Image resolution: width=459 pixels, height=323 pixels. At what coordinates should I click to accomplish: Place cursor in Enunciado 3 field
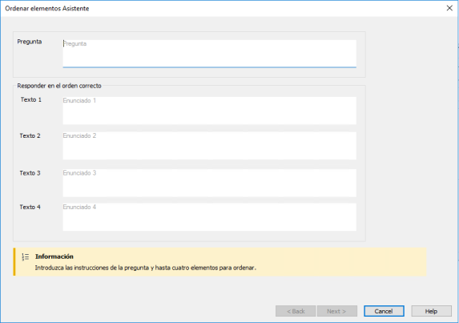point(209,183)
